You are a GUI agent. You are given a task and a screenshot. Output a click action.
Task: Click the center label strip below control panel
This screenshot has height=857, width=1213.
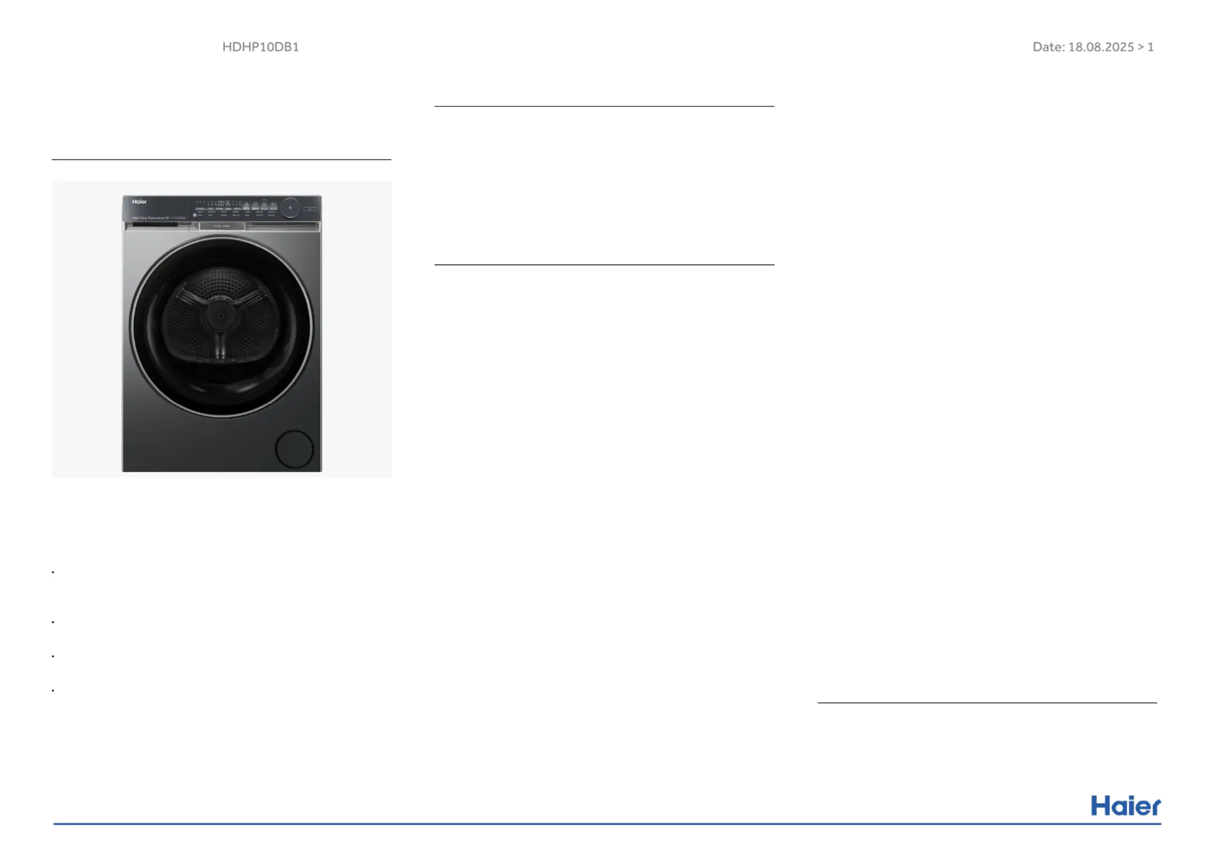click(222, 226)
